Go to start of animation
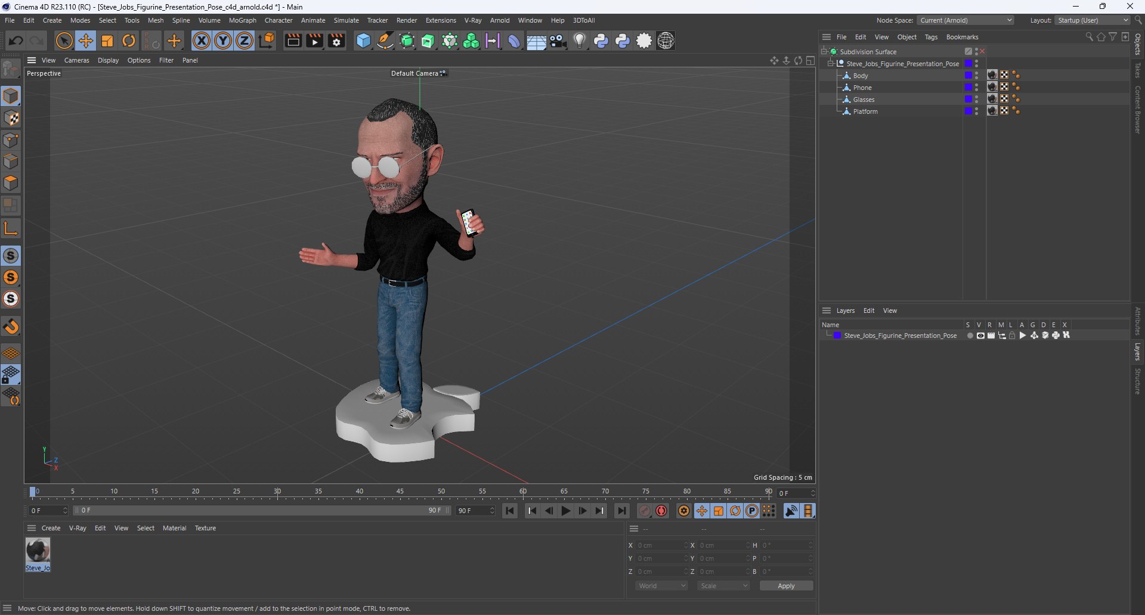Viewport: 1145px width, 615px height. (x=510, y=511)
